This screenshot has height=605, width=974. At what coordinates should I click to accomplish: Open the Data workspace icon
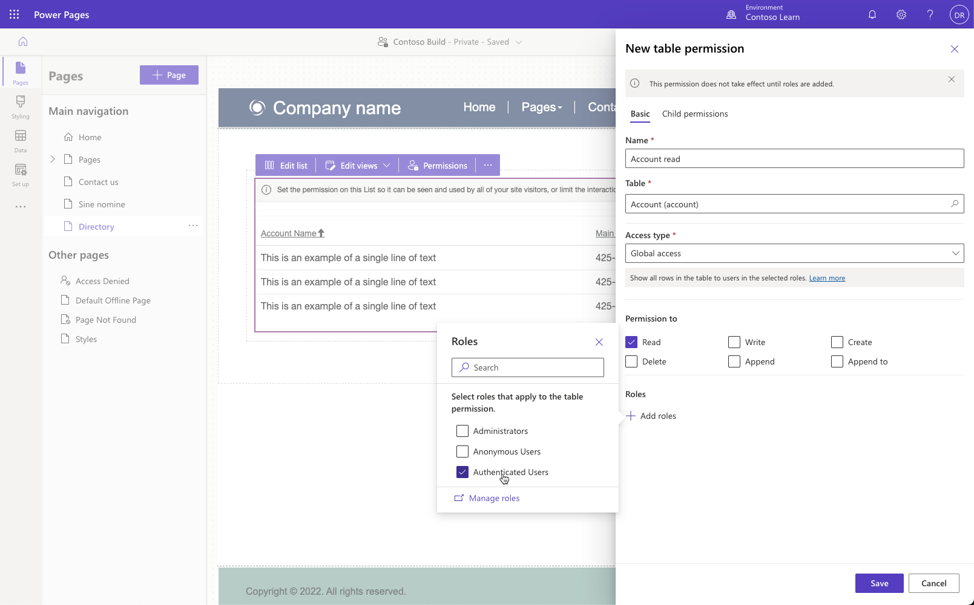(20, 141)
